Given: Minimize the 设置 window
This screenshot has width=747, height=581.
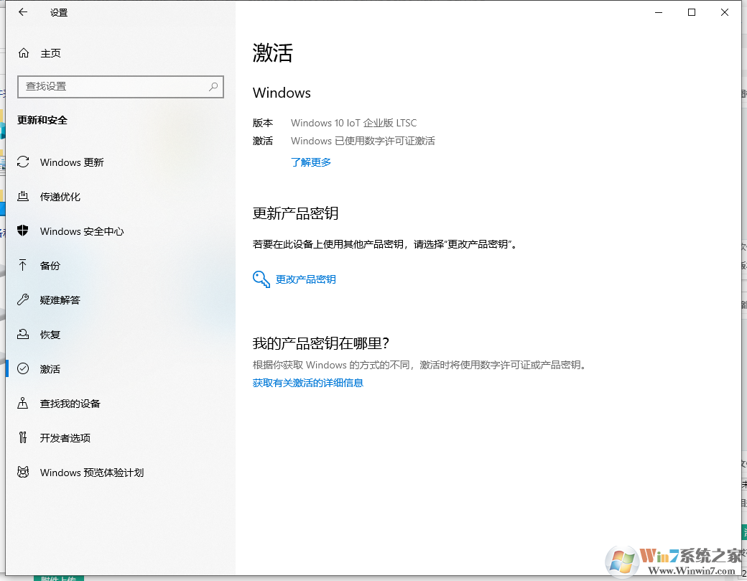Looking at the screenshot, I should [x=659, y=12].
